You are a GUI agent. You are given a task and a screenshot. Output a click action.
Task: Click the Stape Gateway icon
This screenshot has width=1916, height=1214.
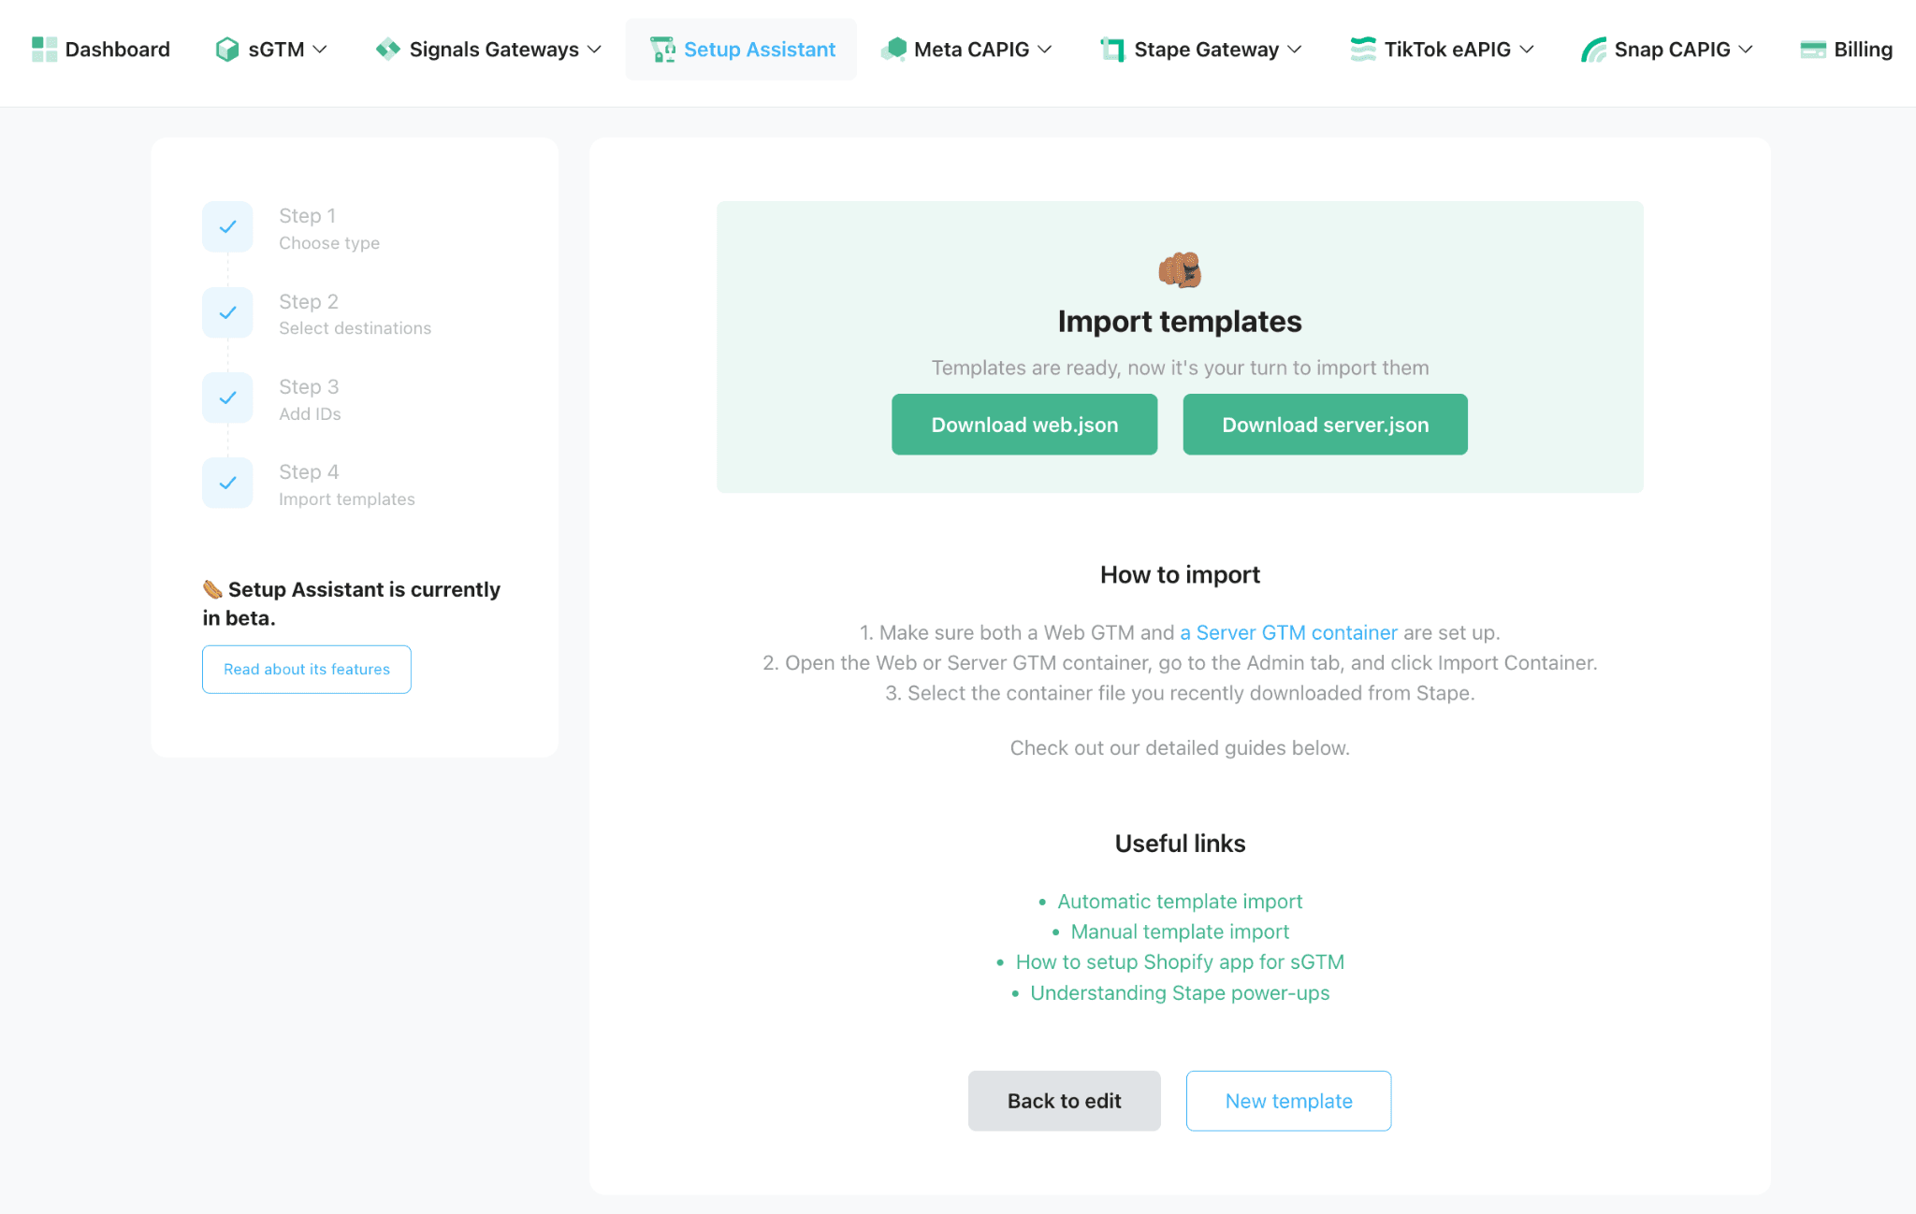click(1112, 49)
